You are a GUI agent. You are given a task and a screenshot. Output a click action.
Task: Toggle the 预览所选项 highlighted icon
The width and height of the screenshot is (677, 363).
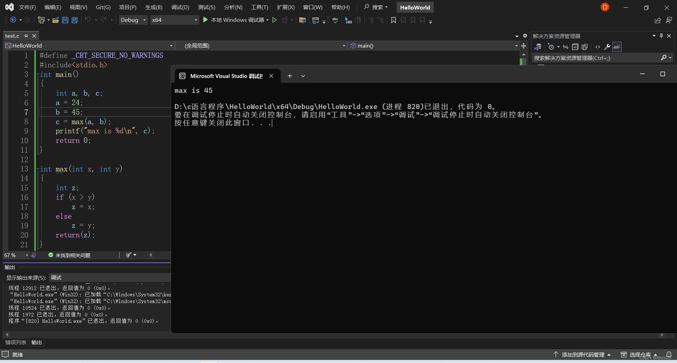[616, 47]
